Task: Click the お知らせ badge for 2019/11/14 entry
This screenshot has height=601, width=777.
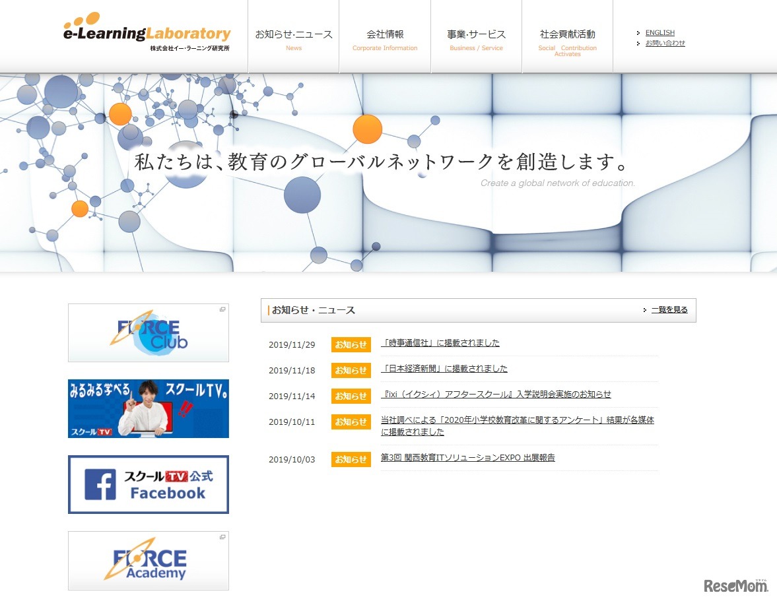Action: click(351, 396)
